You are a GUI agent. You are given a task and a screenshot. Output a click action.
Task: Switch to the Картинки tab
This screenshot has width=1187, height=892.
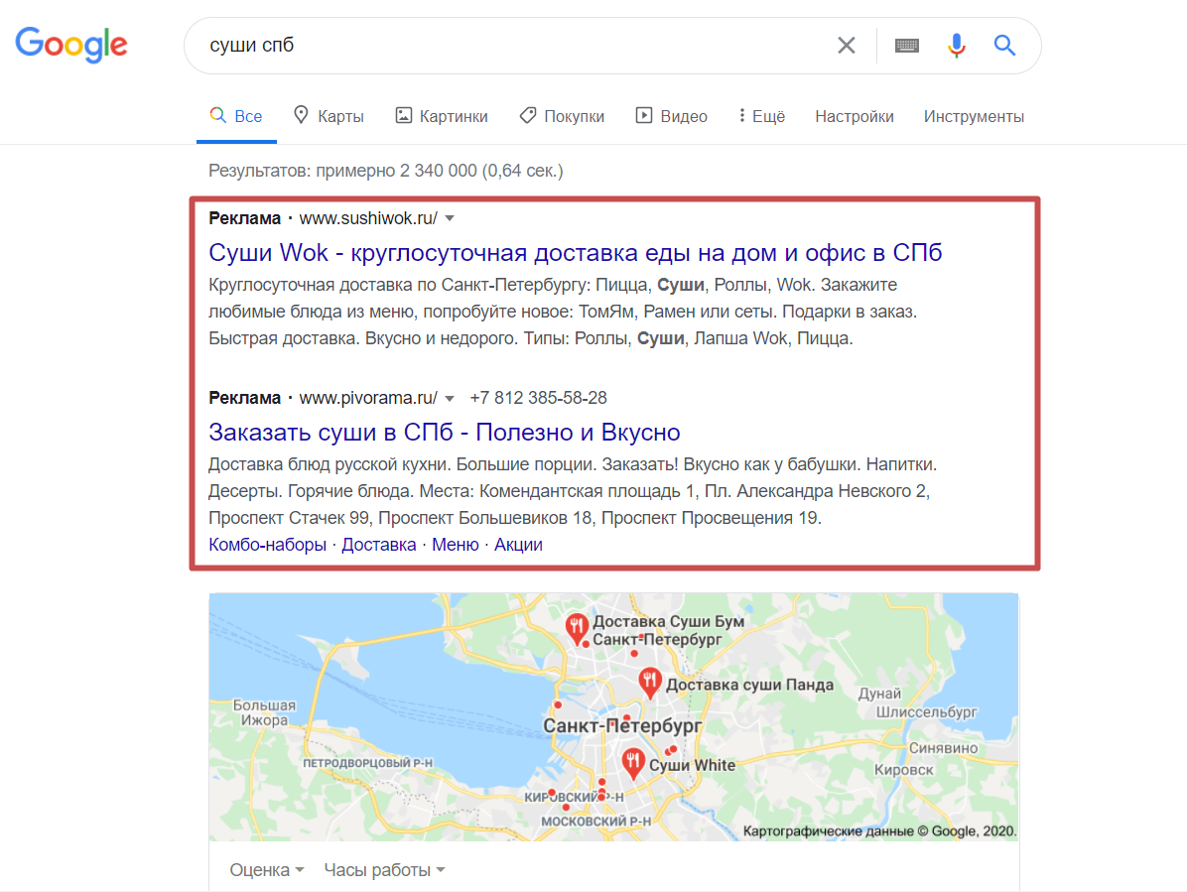442,116
